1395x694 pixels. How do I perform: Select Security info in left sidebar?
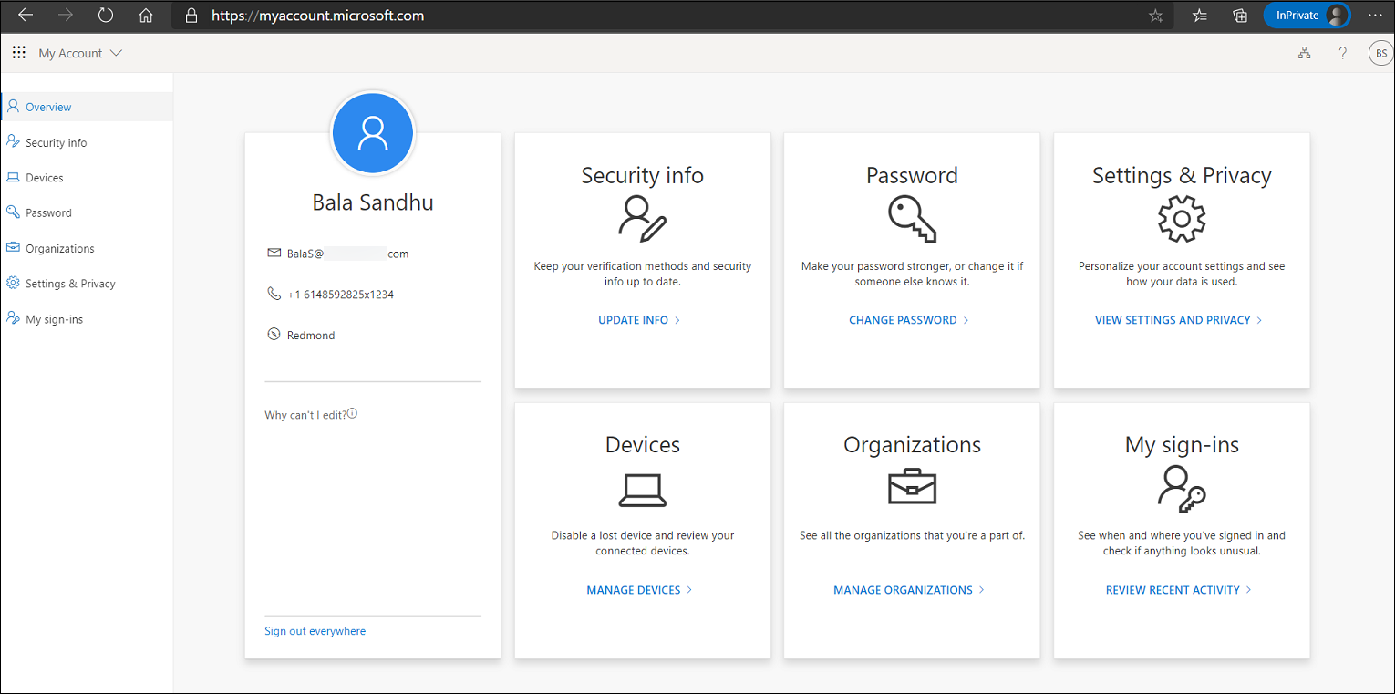tap(57, 142)
